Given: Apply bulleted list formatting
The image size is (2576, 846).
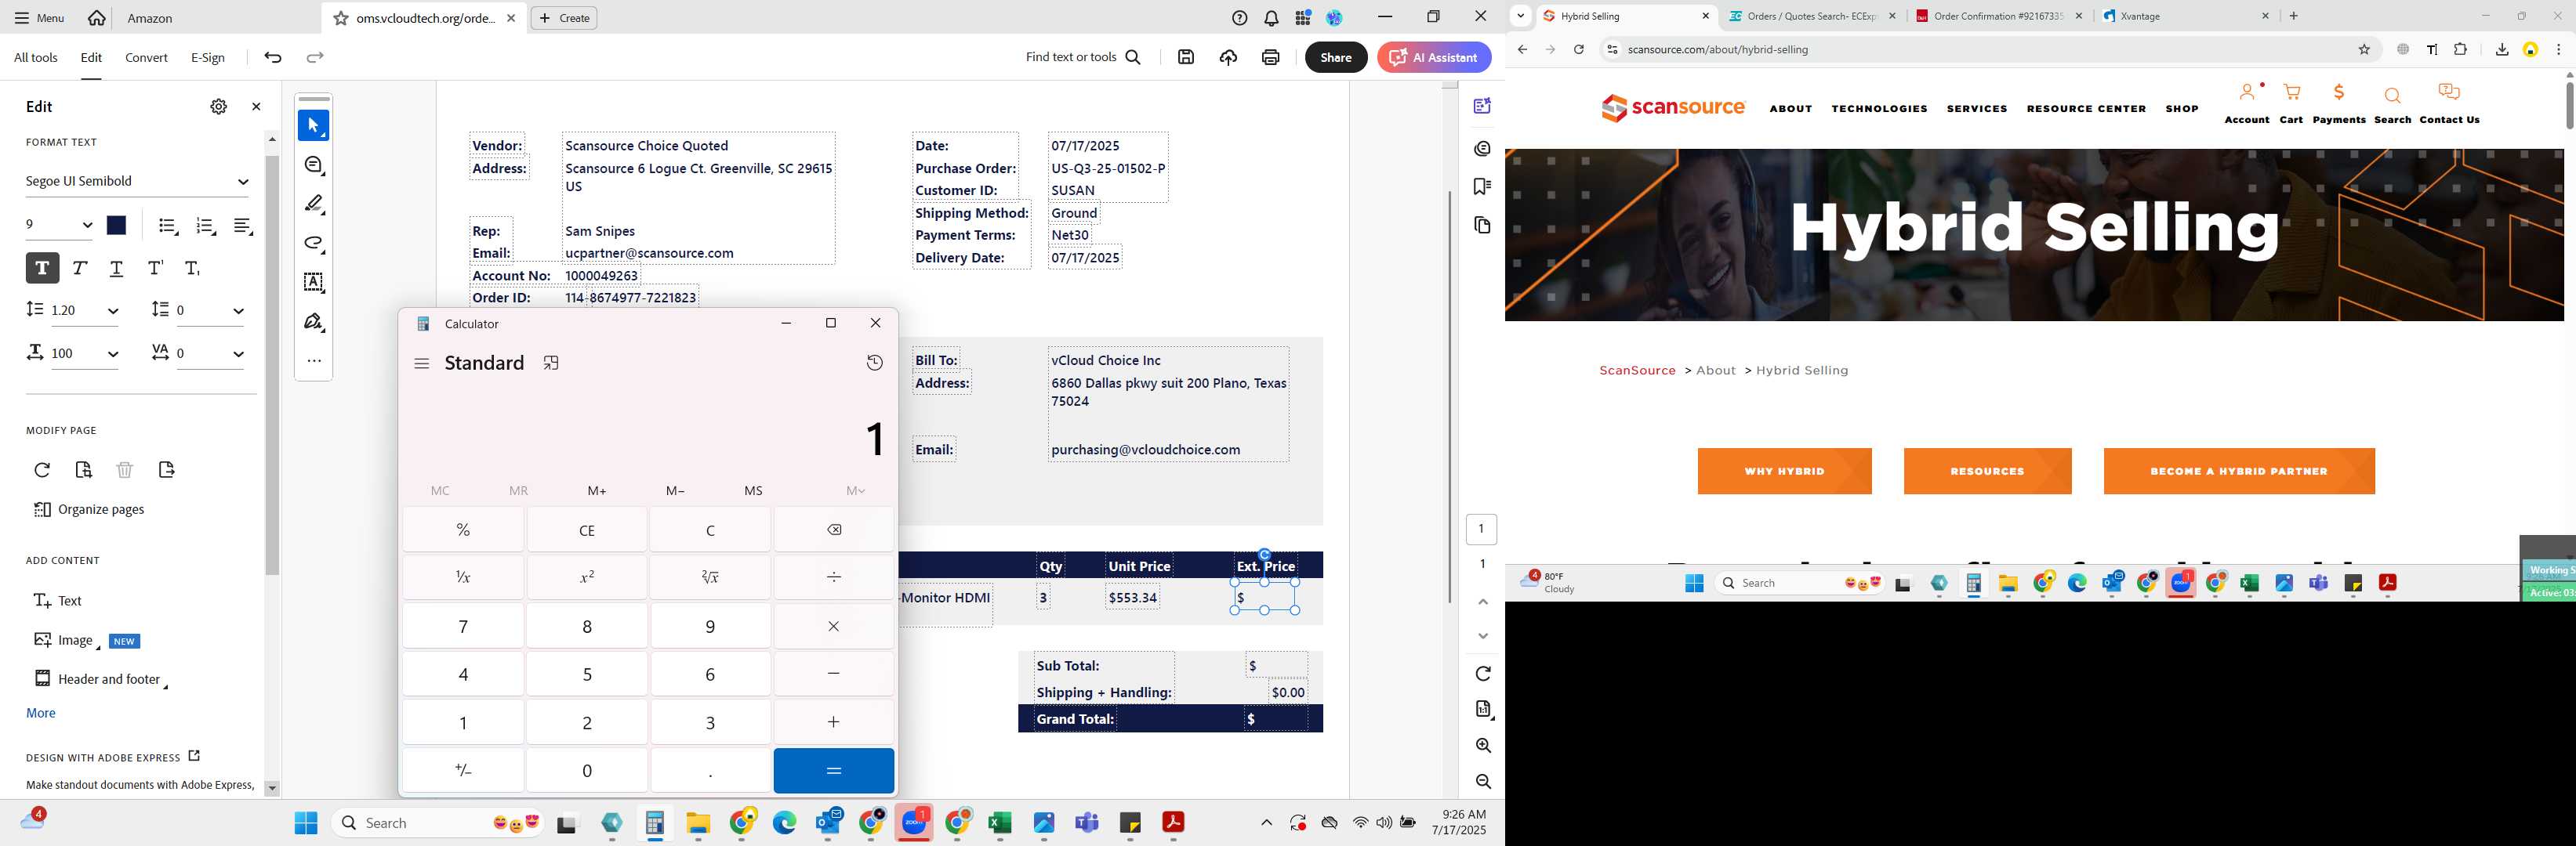Looking at the screenshot, I should 168,226.
